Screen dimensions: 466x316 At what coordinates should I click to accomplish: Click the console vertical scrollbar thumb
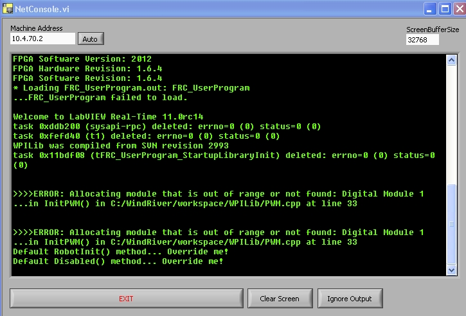click(451, 224)
